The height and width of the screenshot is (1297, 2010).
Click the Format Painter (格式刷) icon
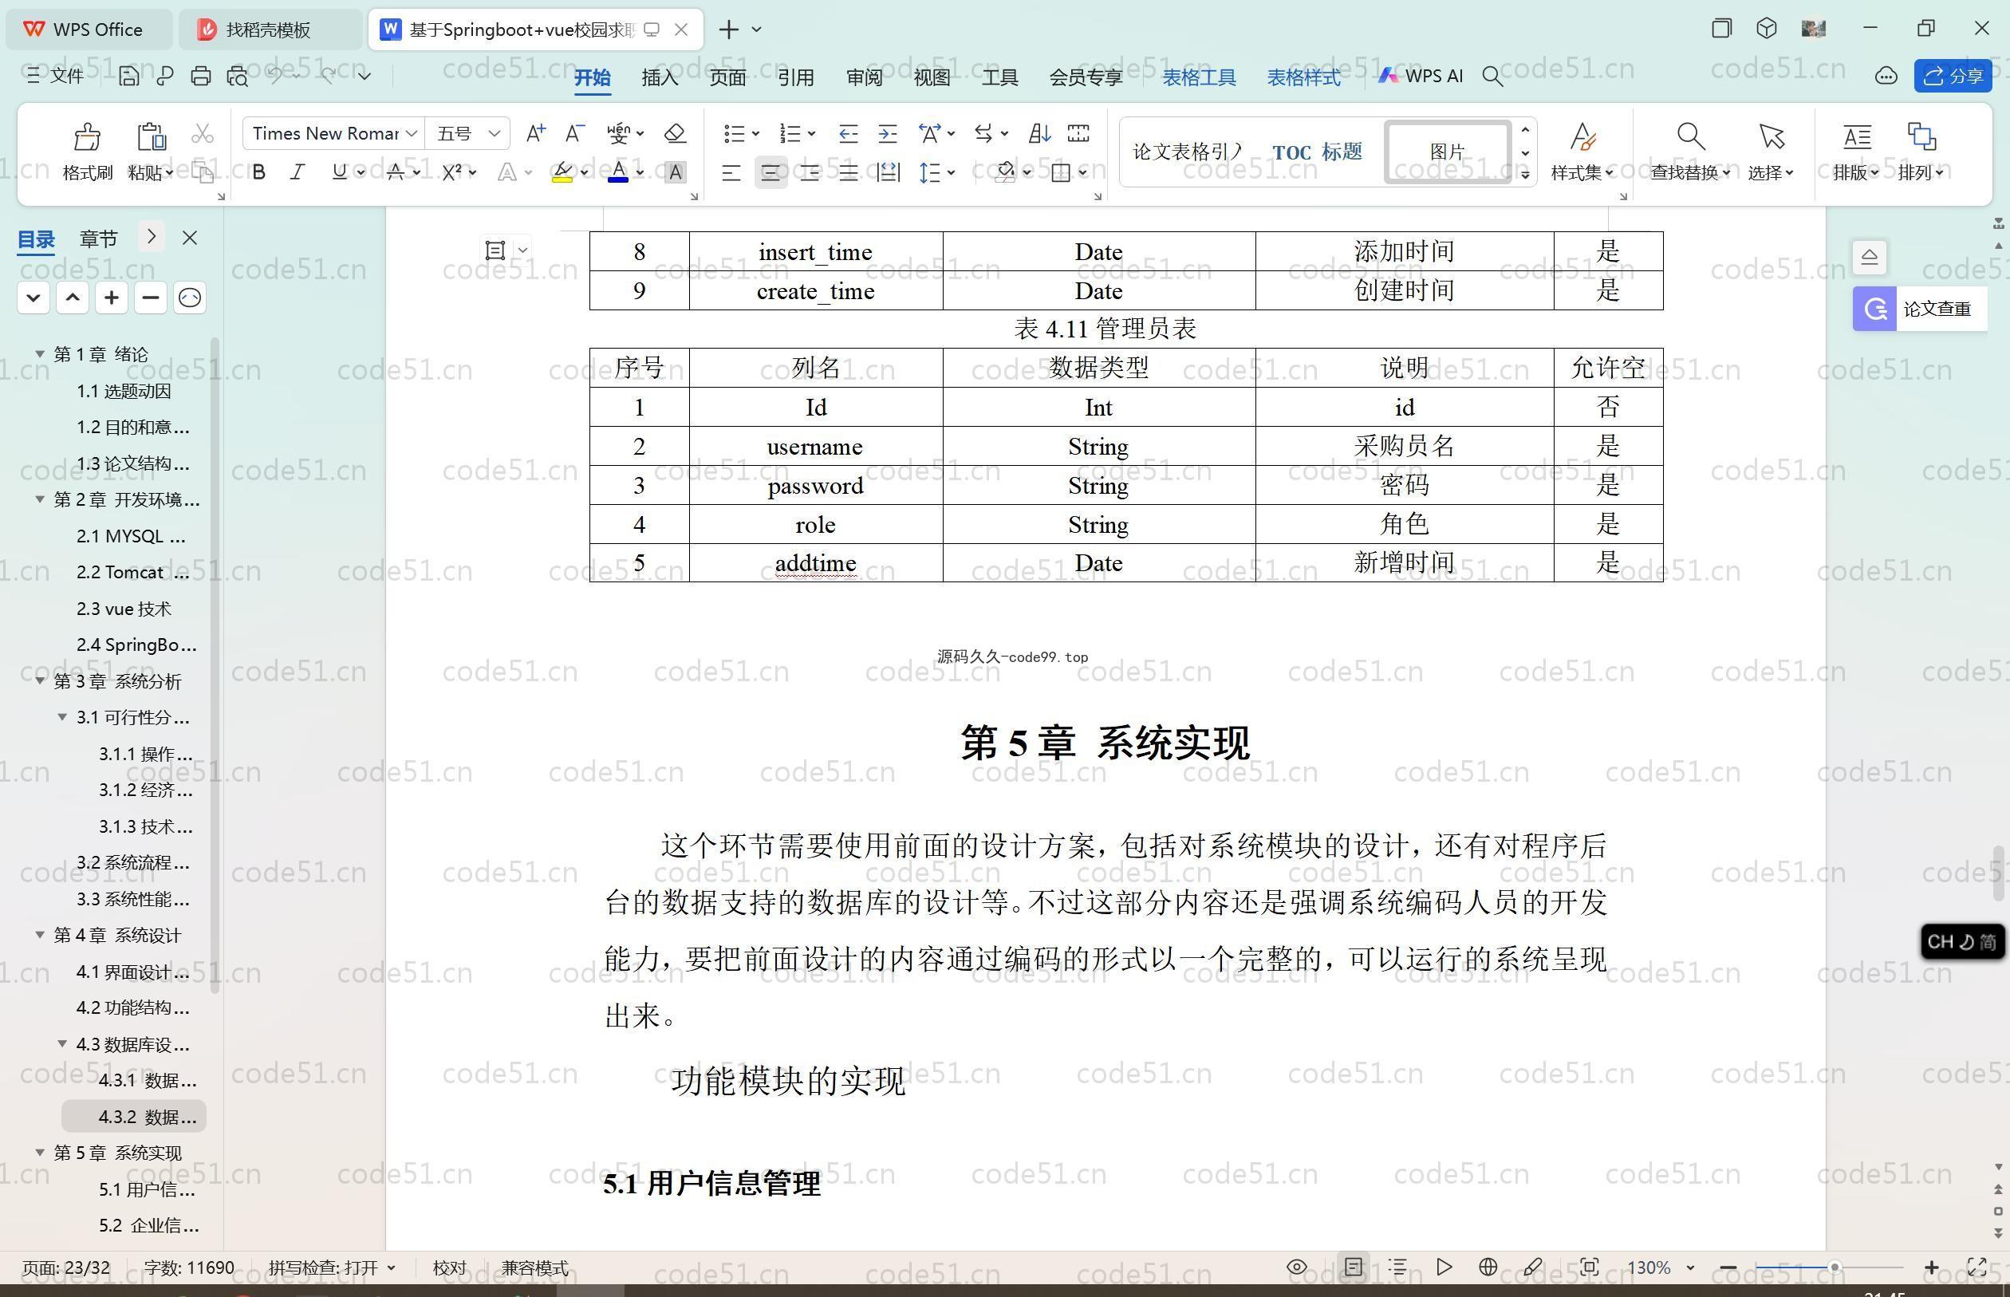tap(88, 136)
